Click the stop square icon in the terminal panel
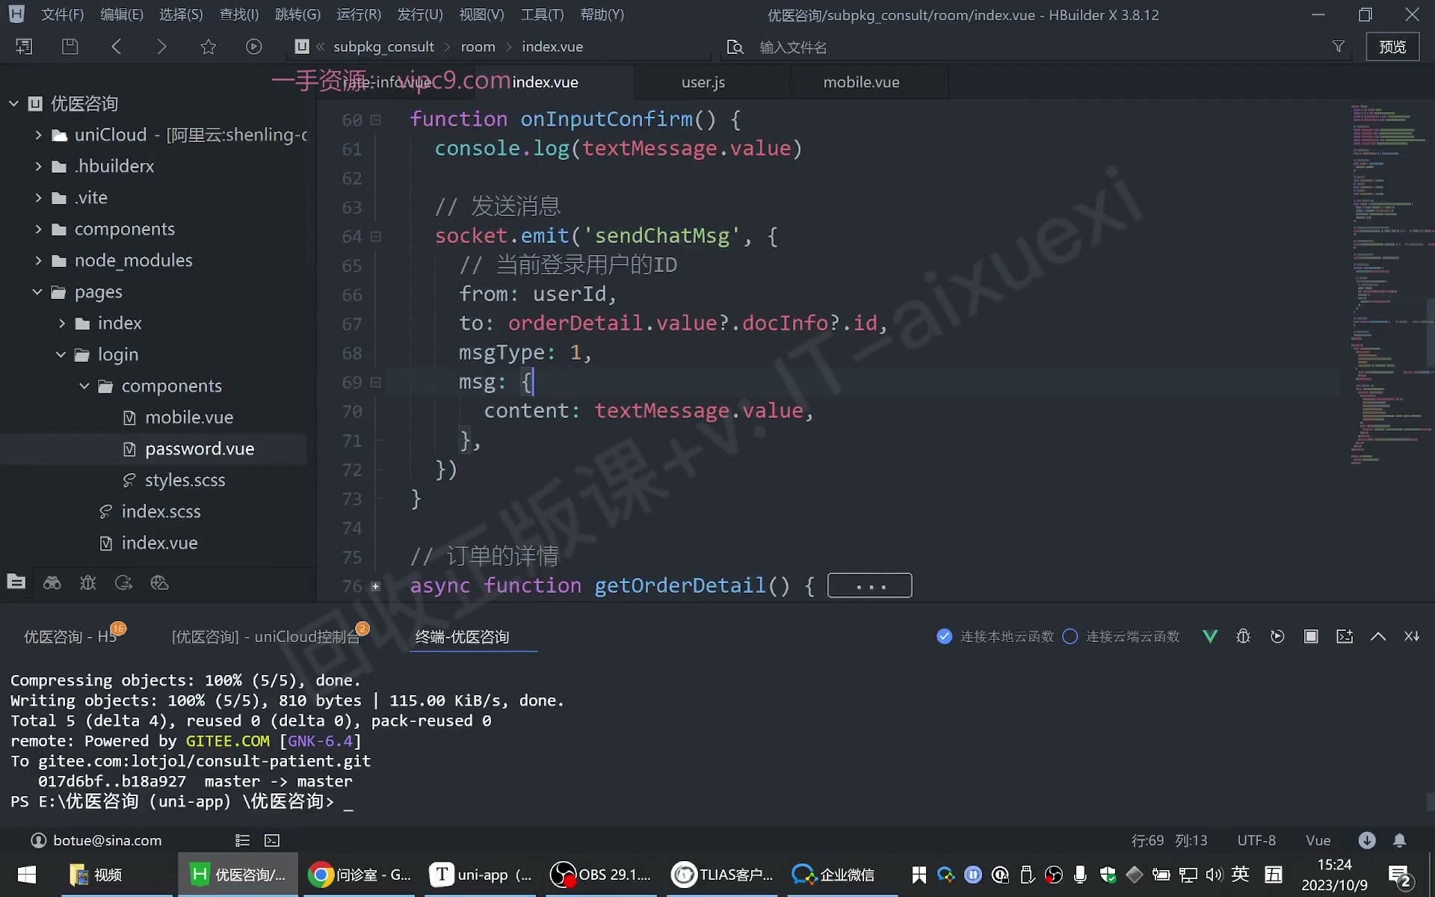This screenshot has height=897, width=1435. coord(1311,636)
